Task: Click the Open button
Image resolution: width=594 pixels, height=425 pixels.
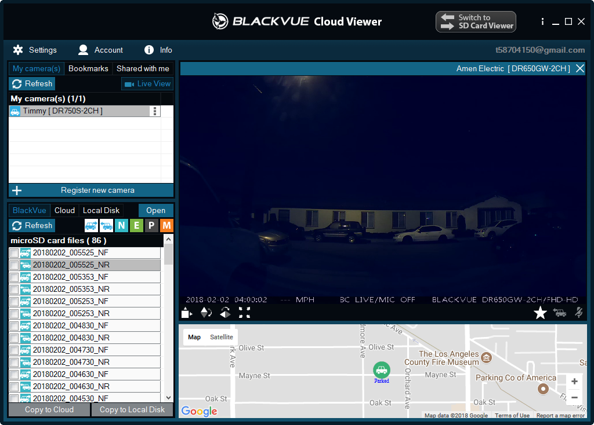Action: tap(155, 210)
